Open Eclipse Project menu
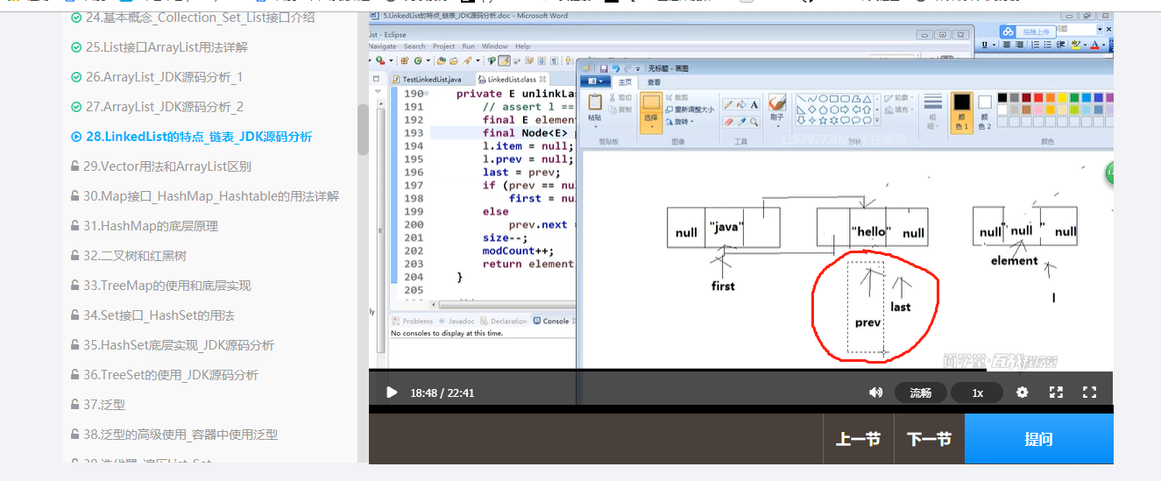 444,46
